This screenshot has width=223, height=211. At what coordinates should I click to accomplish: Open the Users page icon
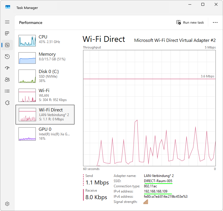[x=7, y=80]
